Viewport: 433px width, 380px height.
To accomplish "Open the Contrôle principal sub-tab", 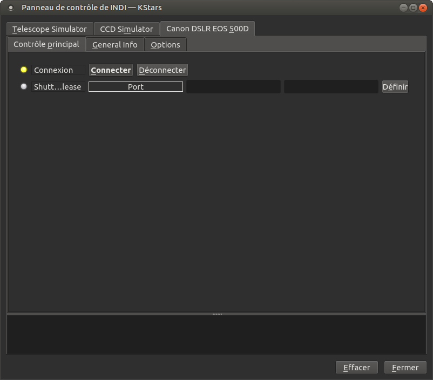I will (x=46, y=44).
